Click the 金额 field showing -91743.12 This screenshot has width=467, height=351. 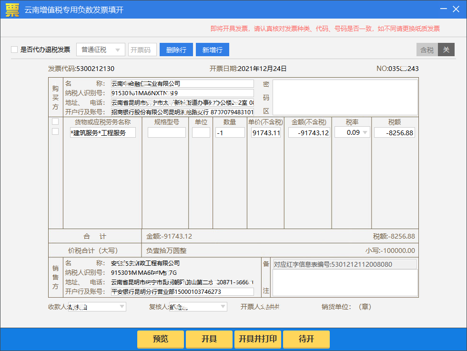point(309,132)
